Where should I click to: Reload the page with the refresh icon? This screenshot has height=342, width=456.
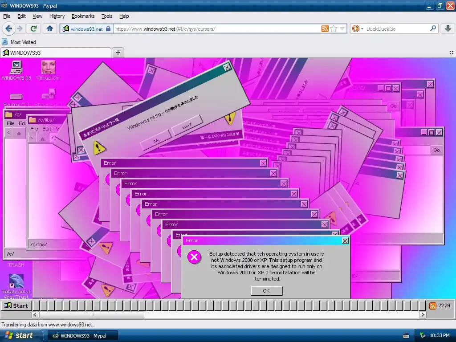click(x=33, y=28)
